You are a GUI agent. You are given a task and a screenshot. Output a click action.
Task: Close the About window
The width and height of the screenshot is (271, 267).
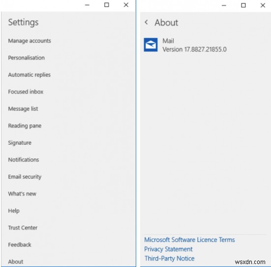263,5
